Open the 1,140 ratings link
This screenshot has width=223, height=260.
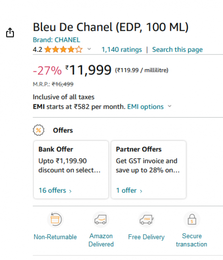122,50
